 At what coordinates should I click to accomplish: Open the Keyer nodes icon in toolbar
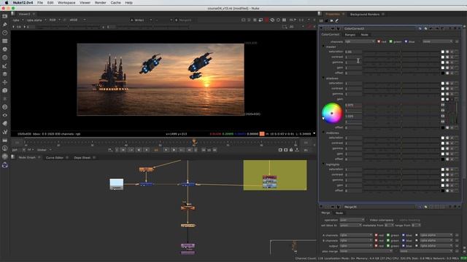coord(5,66)
